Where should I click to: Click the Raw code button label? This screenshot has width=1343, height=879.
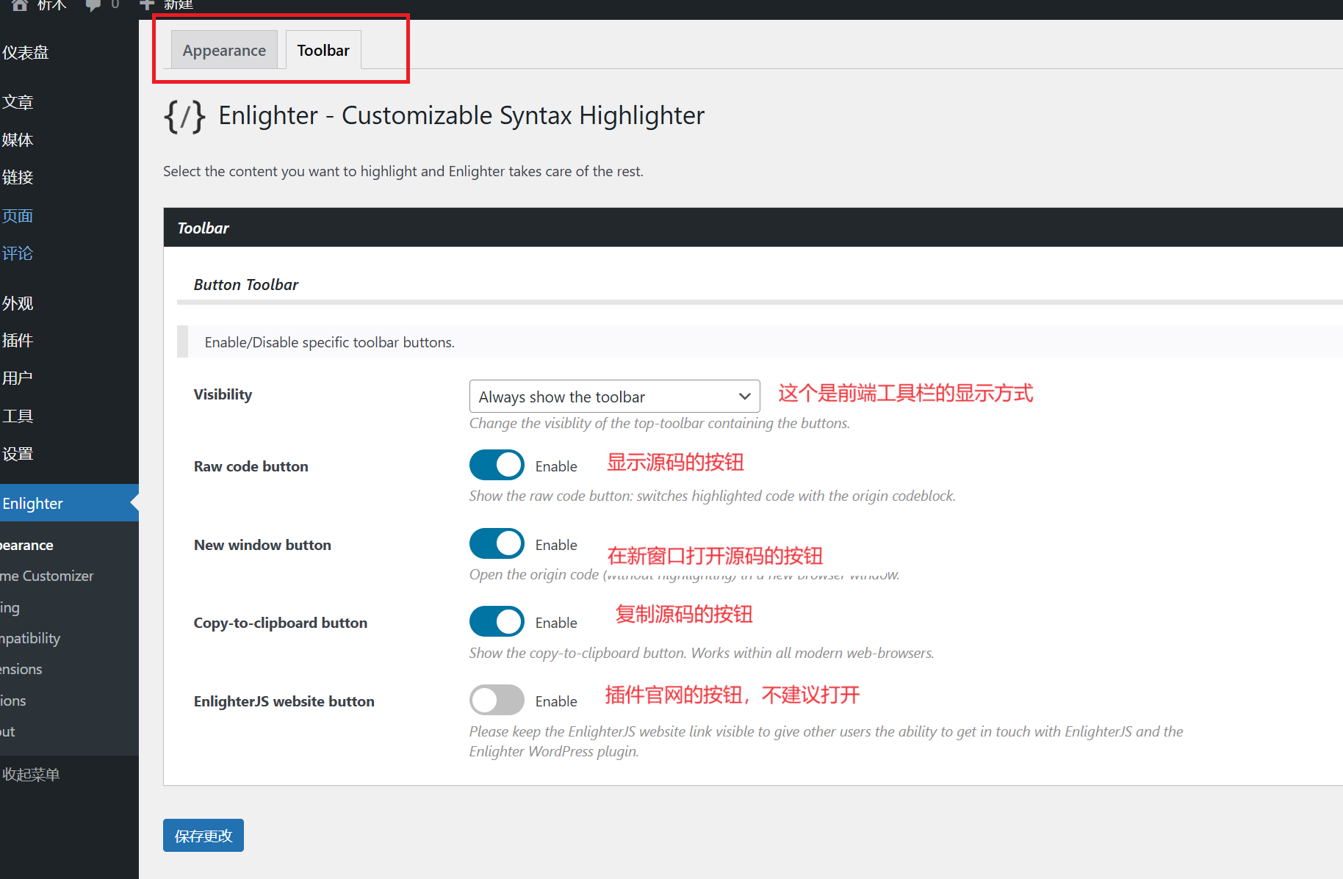pos(251,466)
